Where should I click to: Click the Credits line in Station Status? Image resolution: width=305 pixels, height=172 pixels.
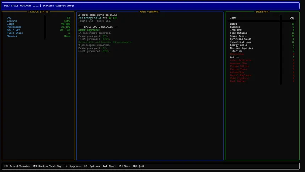coord(12,21)
